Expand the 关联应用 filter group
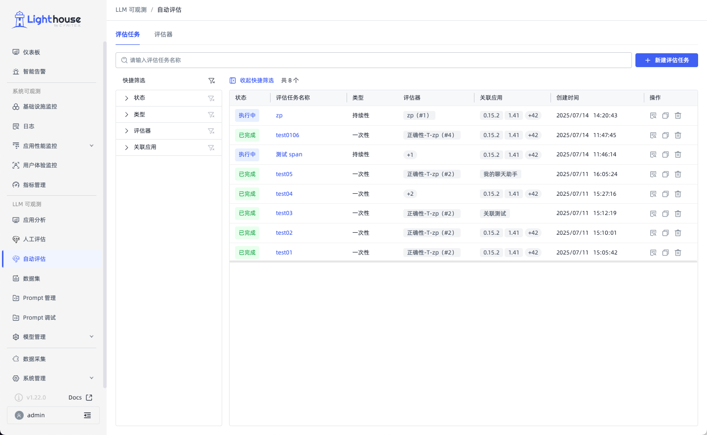707x435 pixels. 127,147
